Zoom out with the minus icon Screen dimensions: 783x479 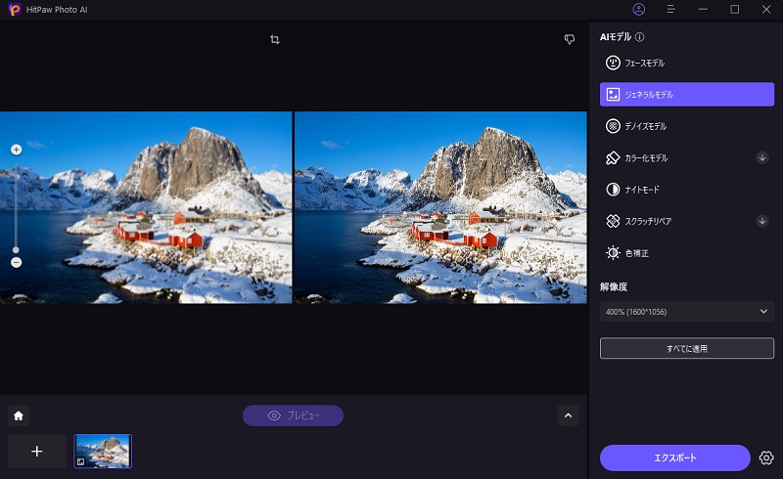16,262
